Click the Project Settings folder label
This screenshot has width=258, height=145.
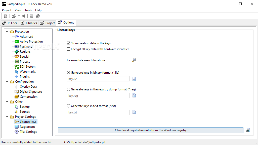pos(25,117)
